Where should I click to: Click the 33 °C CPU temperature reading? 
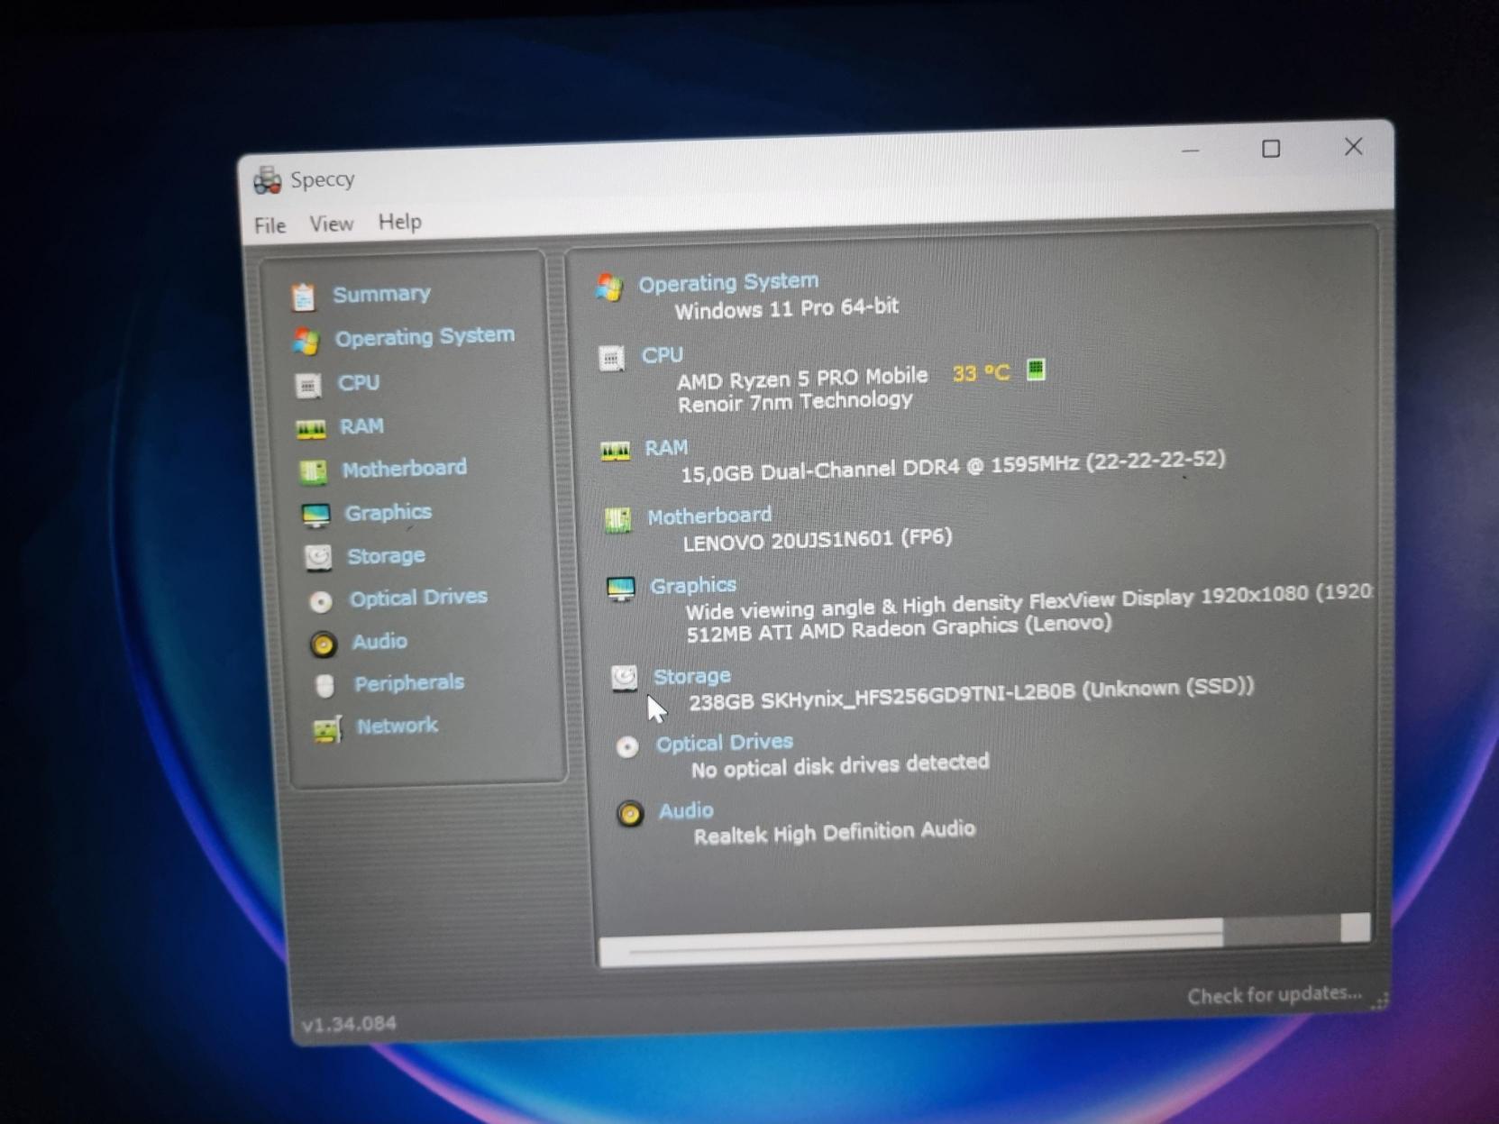pyautogui.click(x=982, y=373)
